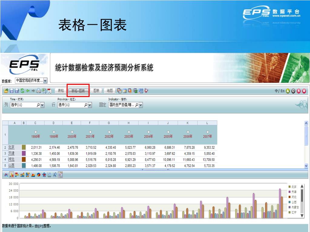Click the search magnifier in the Indicator field
The image size is (310, 232).
pyautogui.click(x=137, y=105)
